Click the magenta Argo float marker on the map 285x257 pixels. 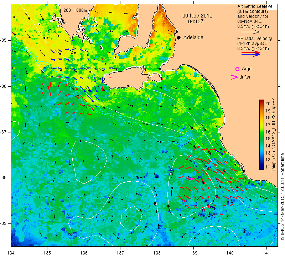191,179
